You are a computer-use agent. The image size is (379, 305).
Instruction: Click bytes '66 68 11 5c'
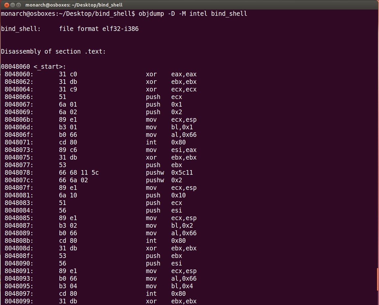79,172
